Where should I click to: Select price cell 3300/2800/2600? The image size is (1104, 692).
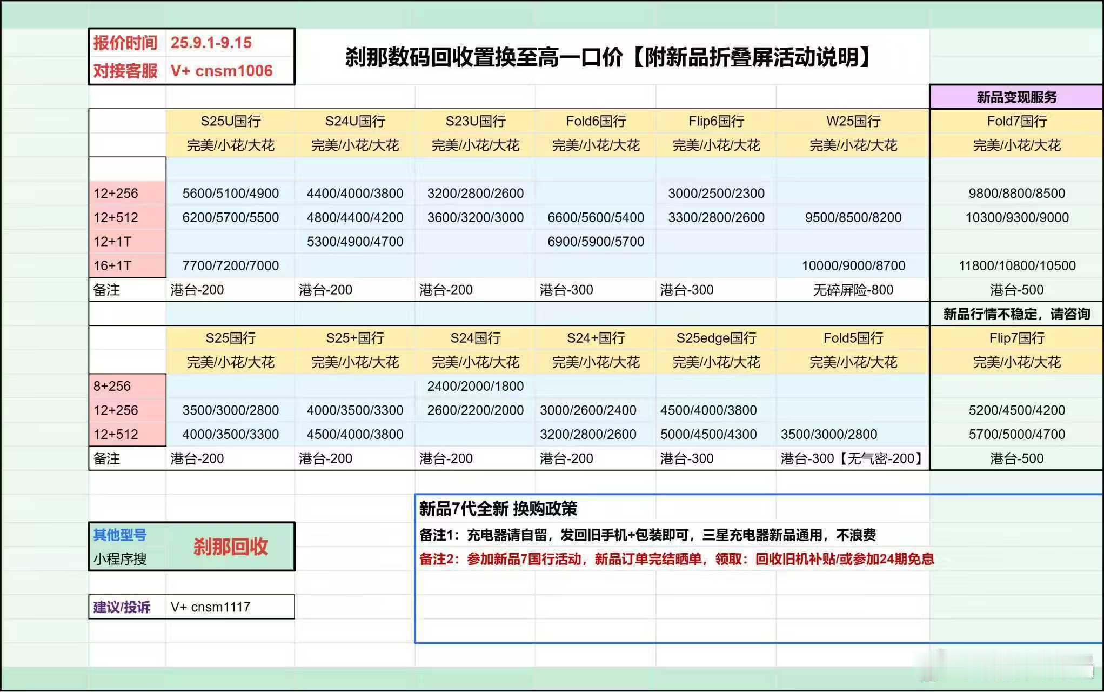pos(717,217)
